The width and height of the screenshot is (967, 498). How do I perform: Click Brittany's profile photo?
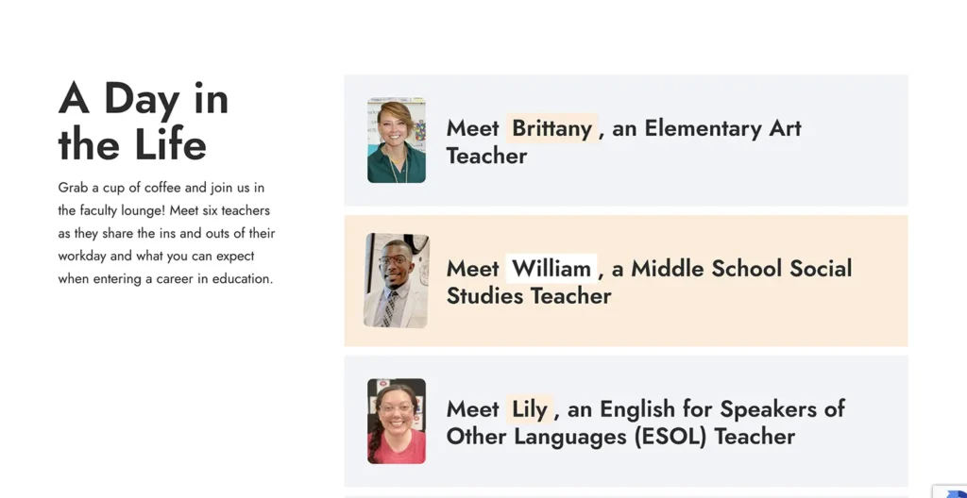tap(397, 141)
